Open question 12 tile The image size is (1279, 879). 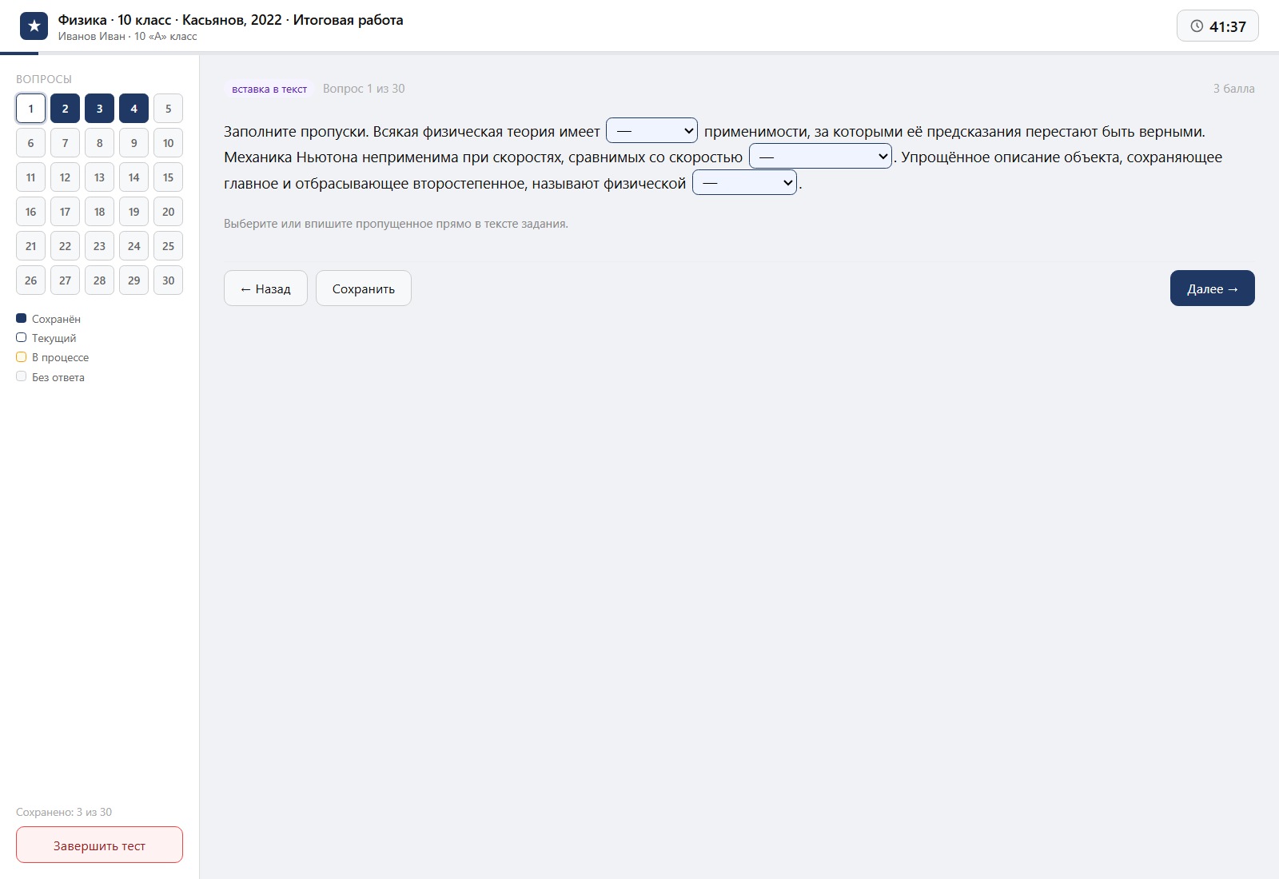(65, 177)
